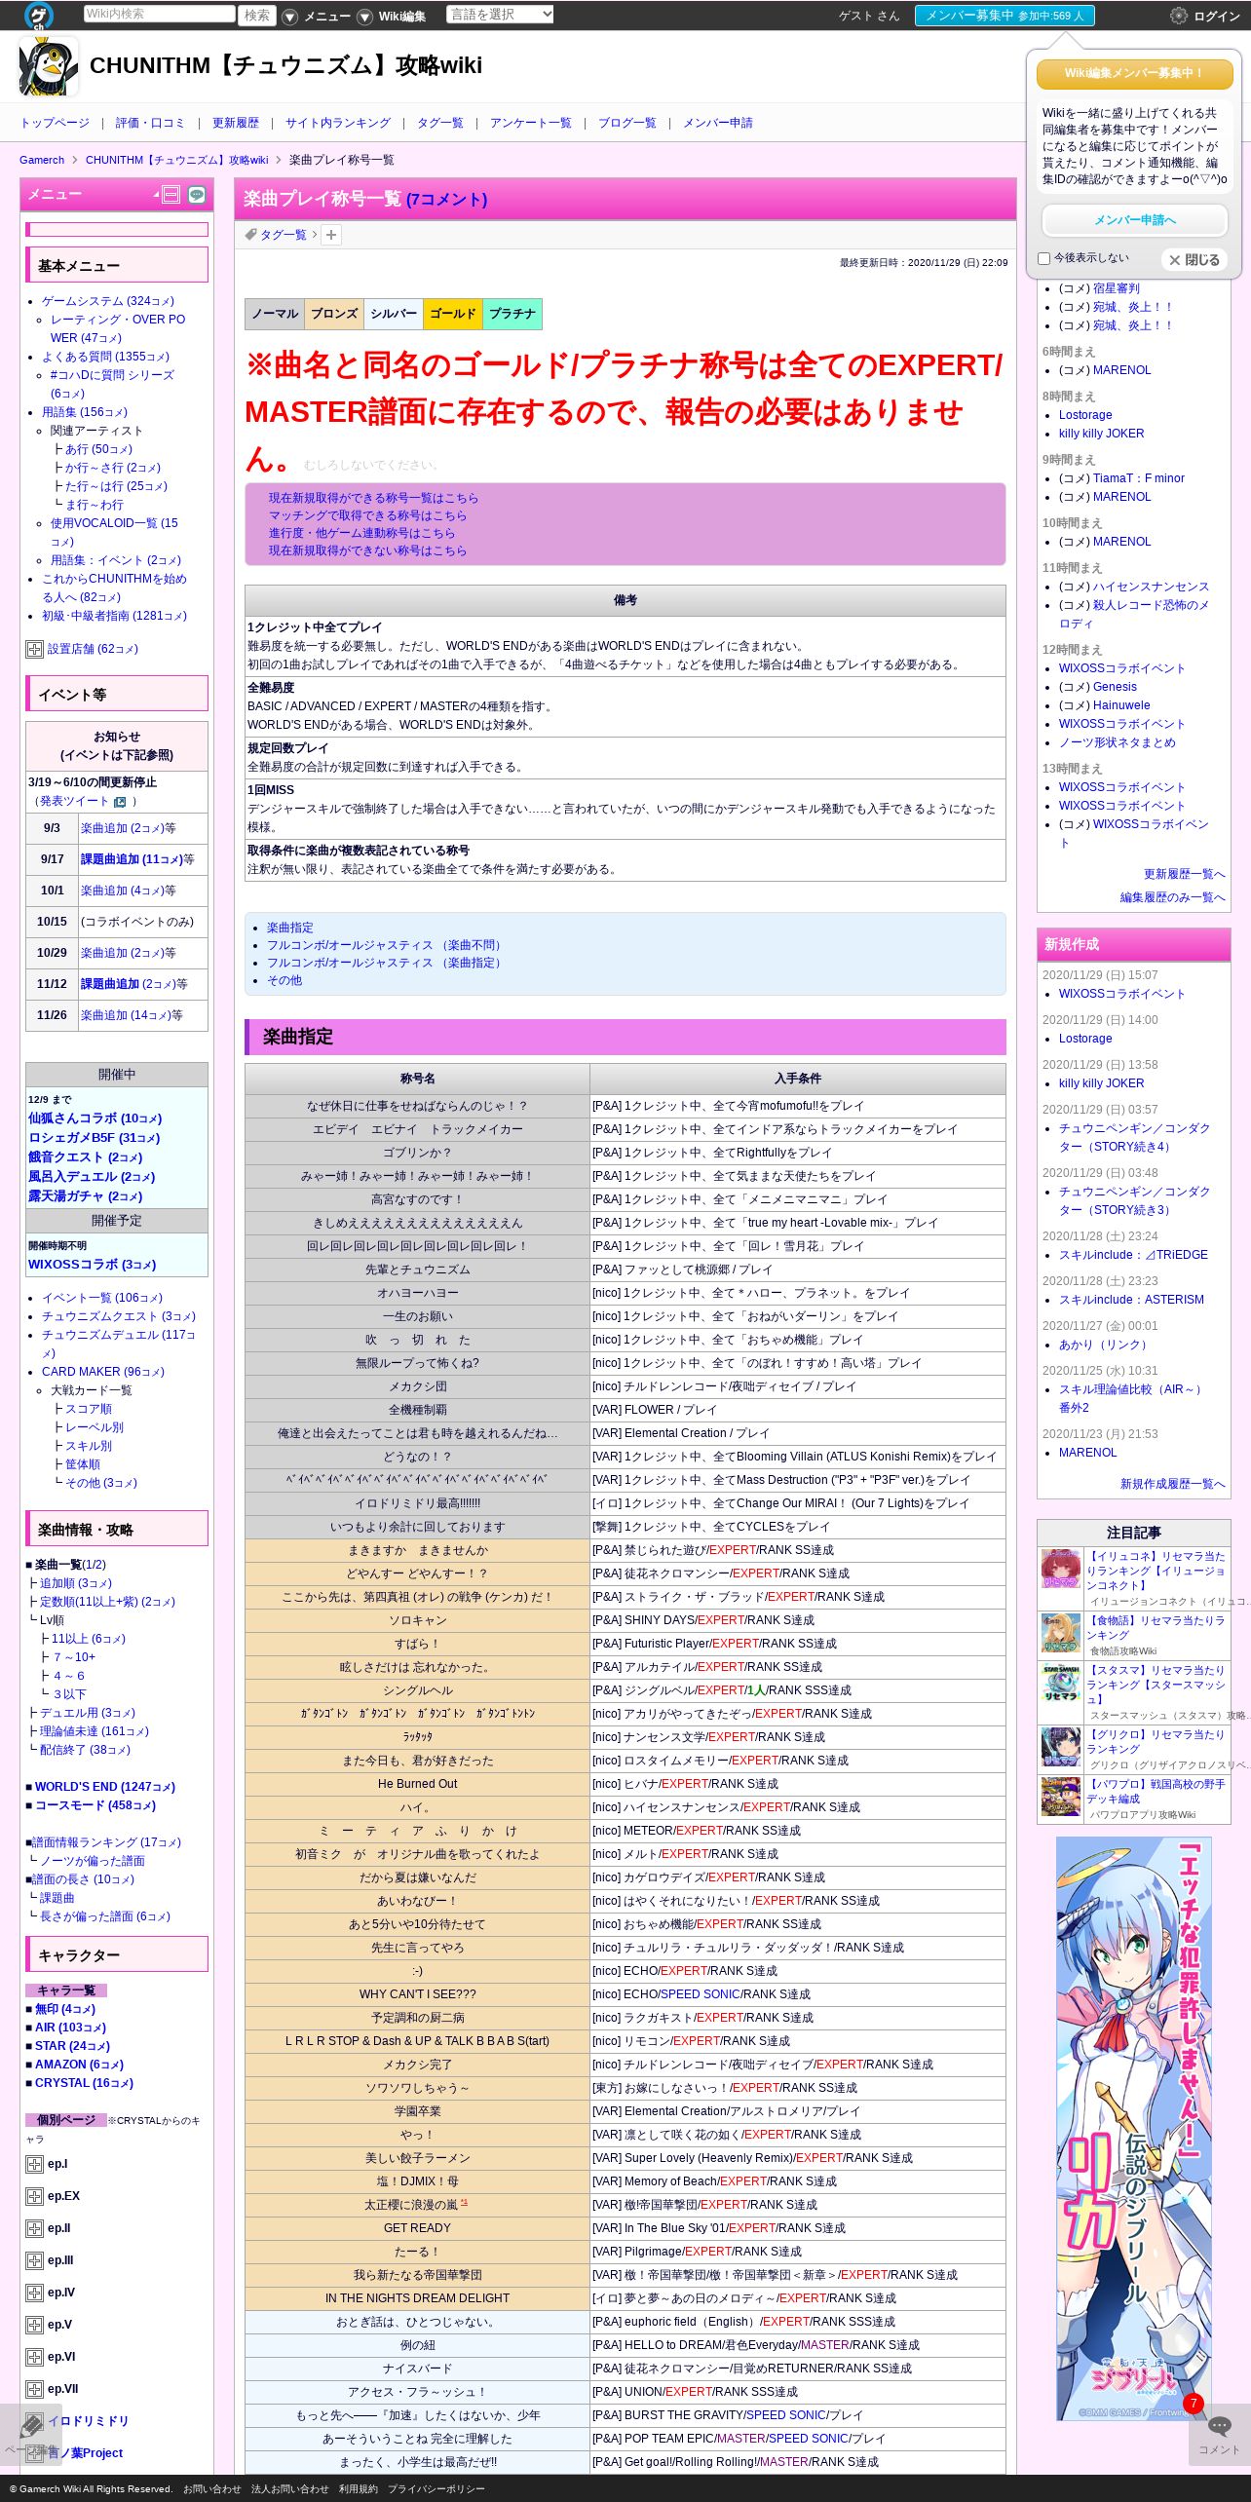Open the ゲームシステム sidebar link

tap(108, 301)
